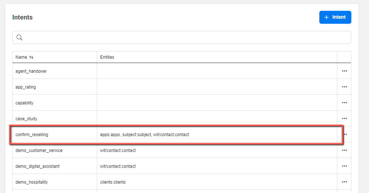The image size is (369, 193).
Task: Open options menu for case_study
Action: point(344,118)
